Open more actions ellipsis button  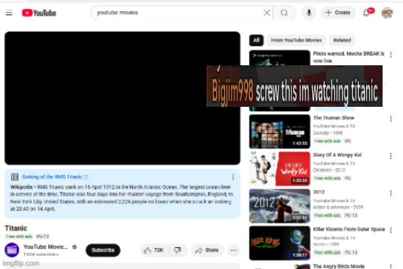234,250
